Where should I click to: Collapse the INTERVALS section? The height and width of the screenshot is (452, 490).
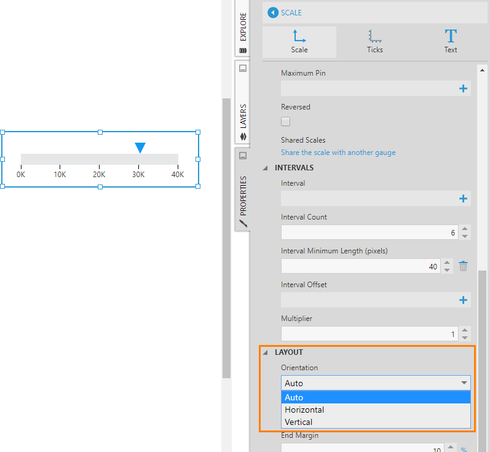pyautogui.click(x=266, y=168)
